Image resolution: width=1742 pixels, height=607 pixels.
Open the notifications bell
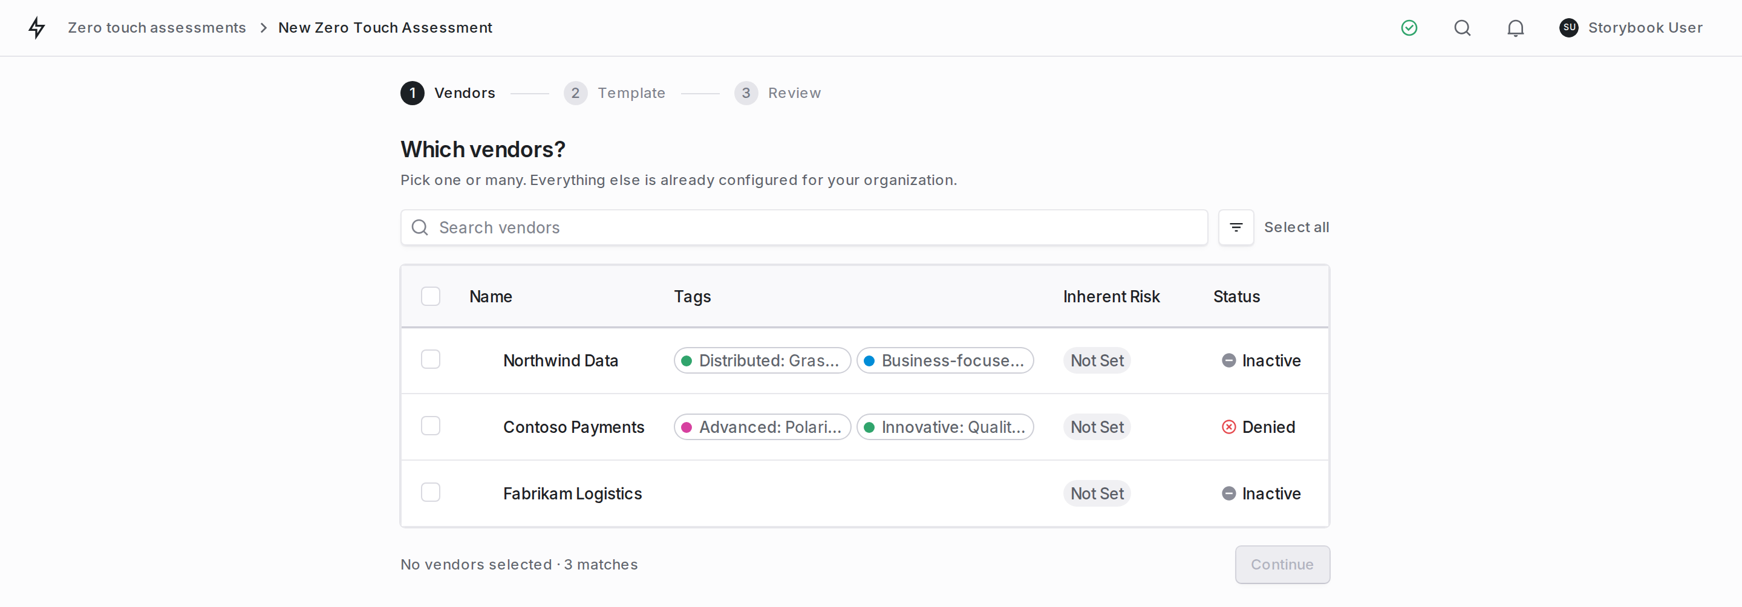1515,28
